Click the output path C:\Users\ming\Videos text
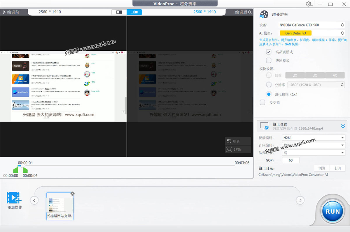The width and height of the screenshot is (350, 232). click(x=293, y=175)
